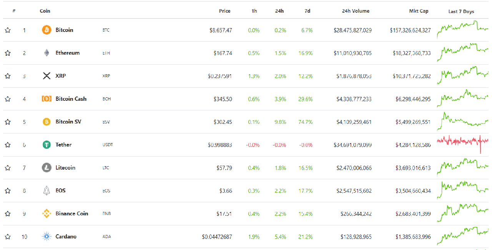Click Bitcoin's market cap $157,326,624,327
This screenshot has height=250, width=492.
coord(411,30)
